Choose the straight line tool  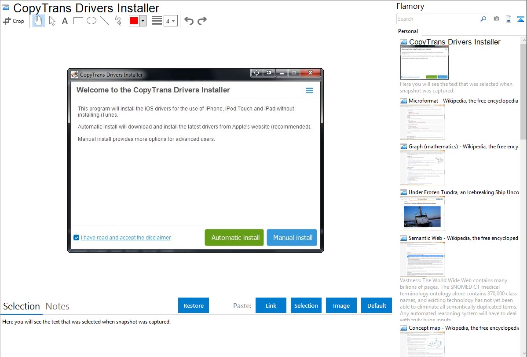pyautogui.click(x=105, y=21)
